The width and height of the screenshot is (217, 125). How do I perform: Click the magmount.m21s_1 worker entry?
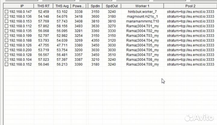click(x=142, y=16)
